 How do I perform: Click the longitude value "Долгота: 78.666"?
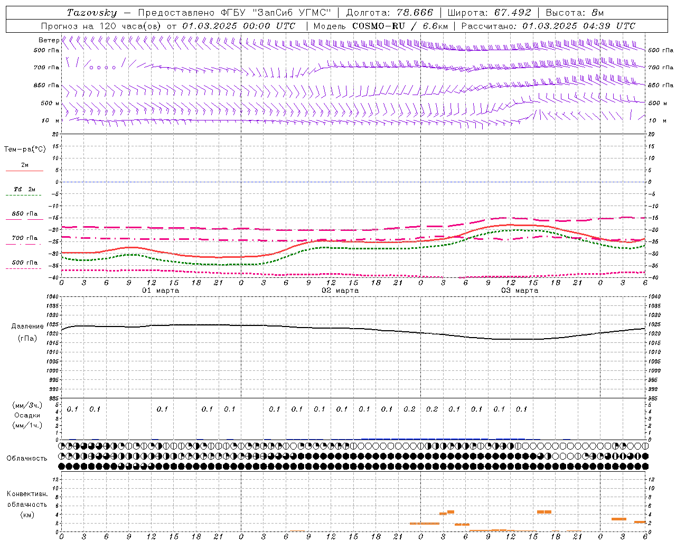(x=389, y=13)
